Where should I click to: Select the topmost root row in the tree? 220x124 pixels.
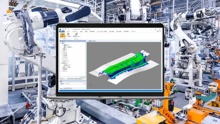click(x=64, y=43)
